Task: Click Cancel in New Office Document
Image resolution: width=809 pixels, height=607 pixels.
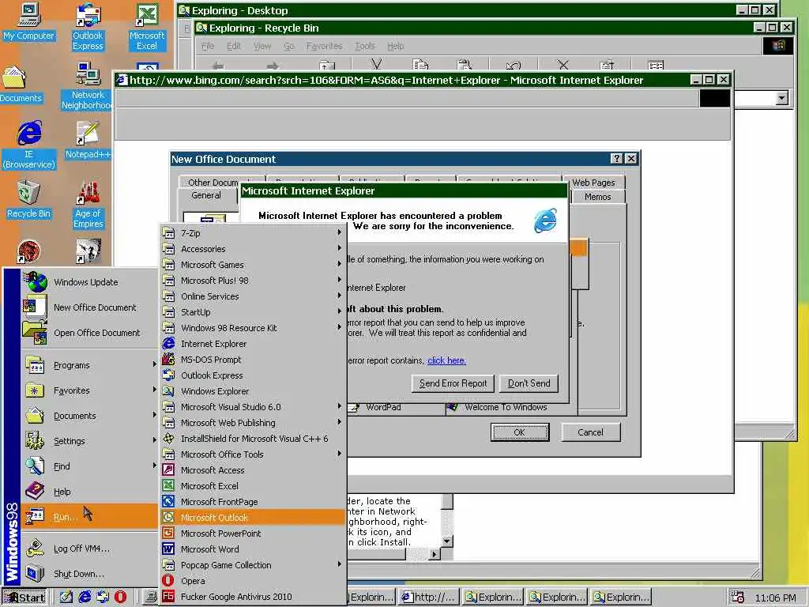Action: click(590, 432)
